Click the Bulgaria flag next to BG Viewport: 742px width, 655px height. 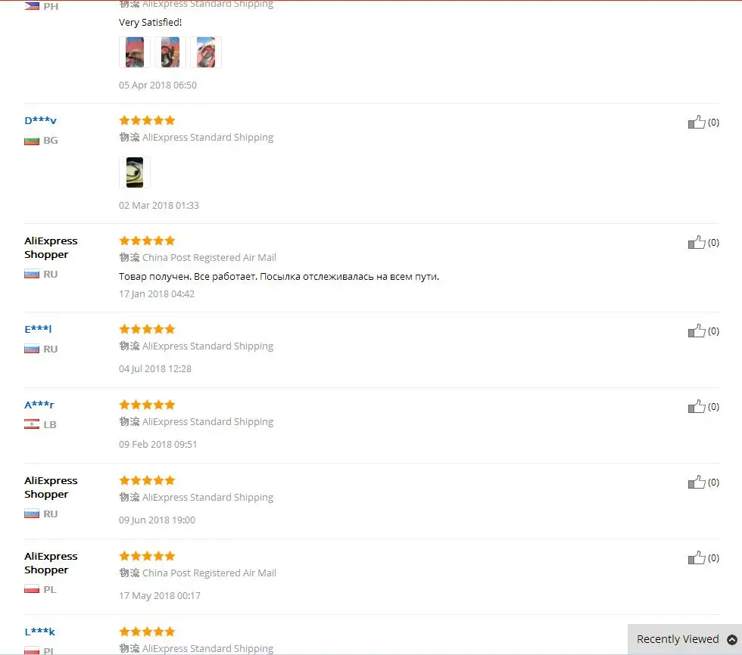(32, 141)
